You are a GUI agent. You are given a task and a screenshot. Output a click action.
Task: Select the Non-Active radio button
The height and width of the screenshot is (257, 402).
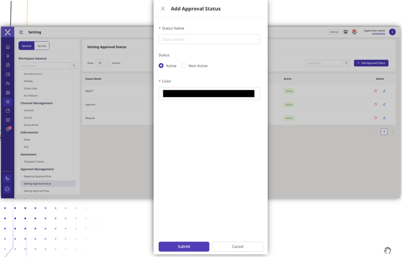pos(184,66)
